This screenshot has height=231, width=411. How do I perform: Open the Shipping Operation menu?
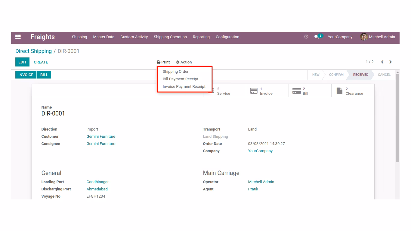pos(170,37)
